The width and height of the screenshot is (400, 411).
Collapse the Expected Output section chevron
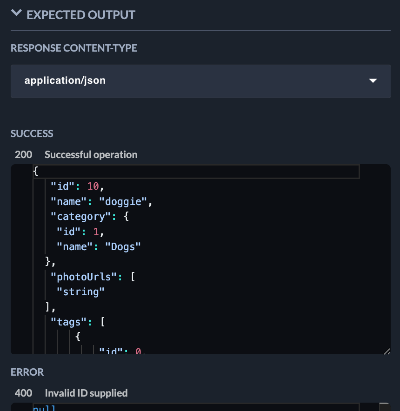[17, 13]
